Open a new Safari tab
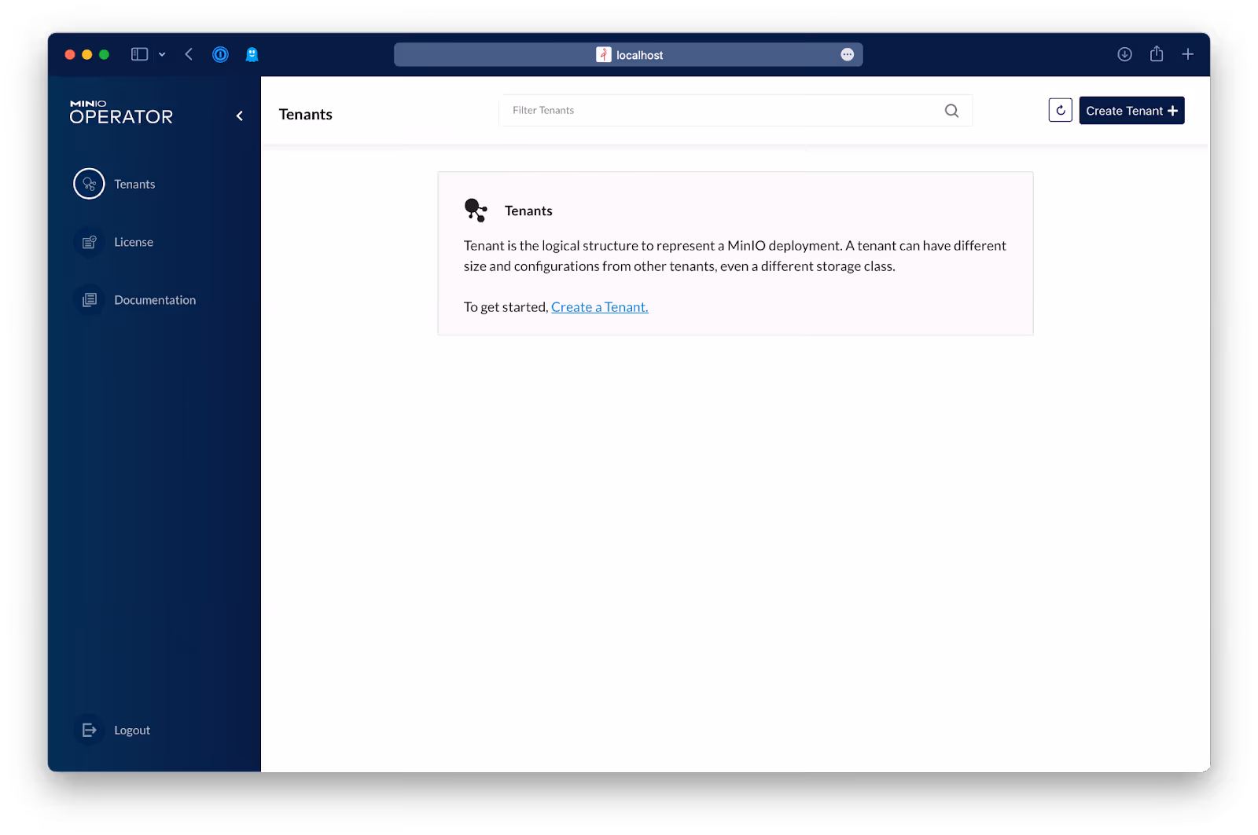Screen dimensions: 1258x835 tap(1187, 54)
